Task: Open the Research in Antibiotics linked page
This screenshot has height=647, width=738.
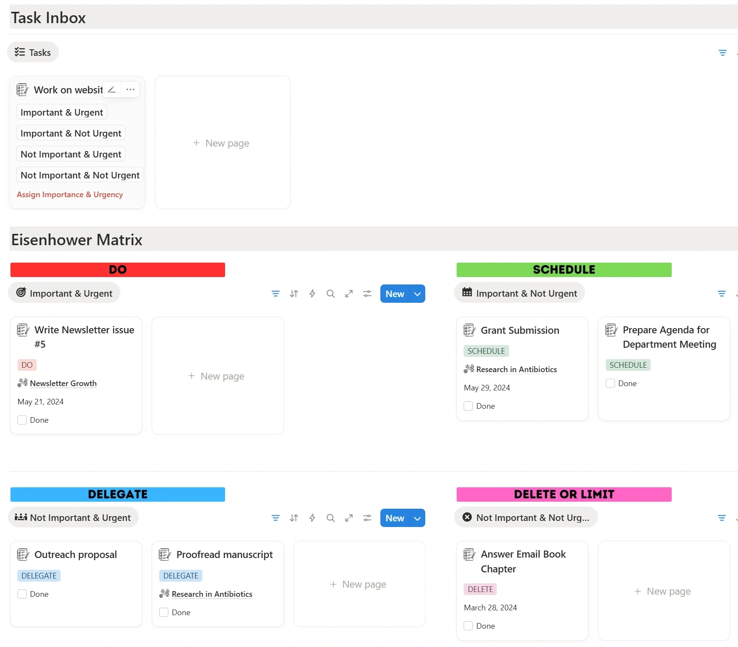Action: [516, 369]
